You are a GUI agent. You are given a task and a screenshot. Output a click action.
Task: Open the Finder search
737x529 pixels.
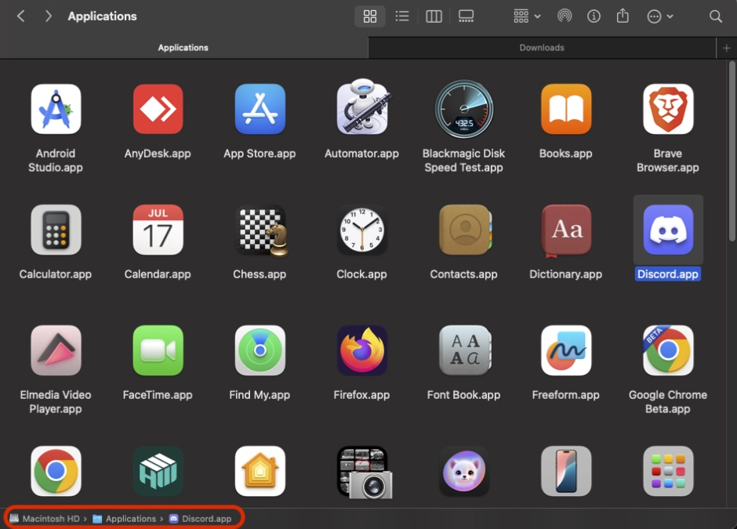click(x=715, y=16)
